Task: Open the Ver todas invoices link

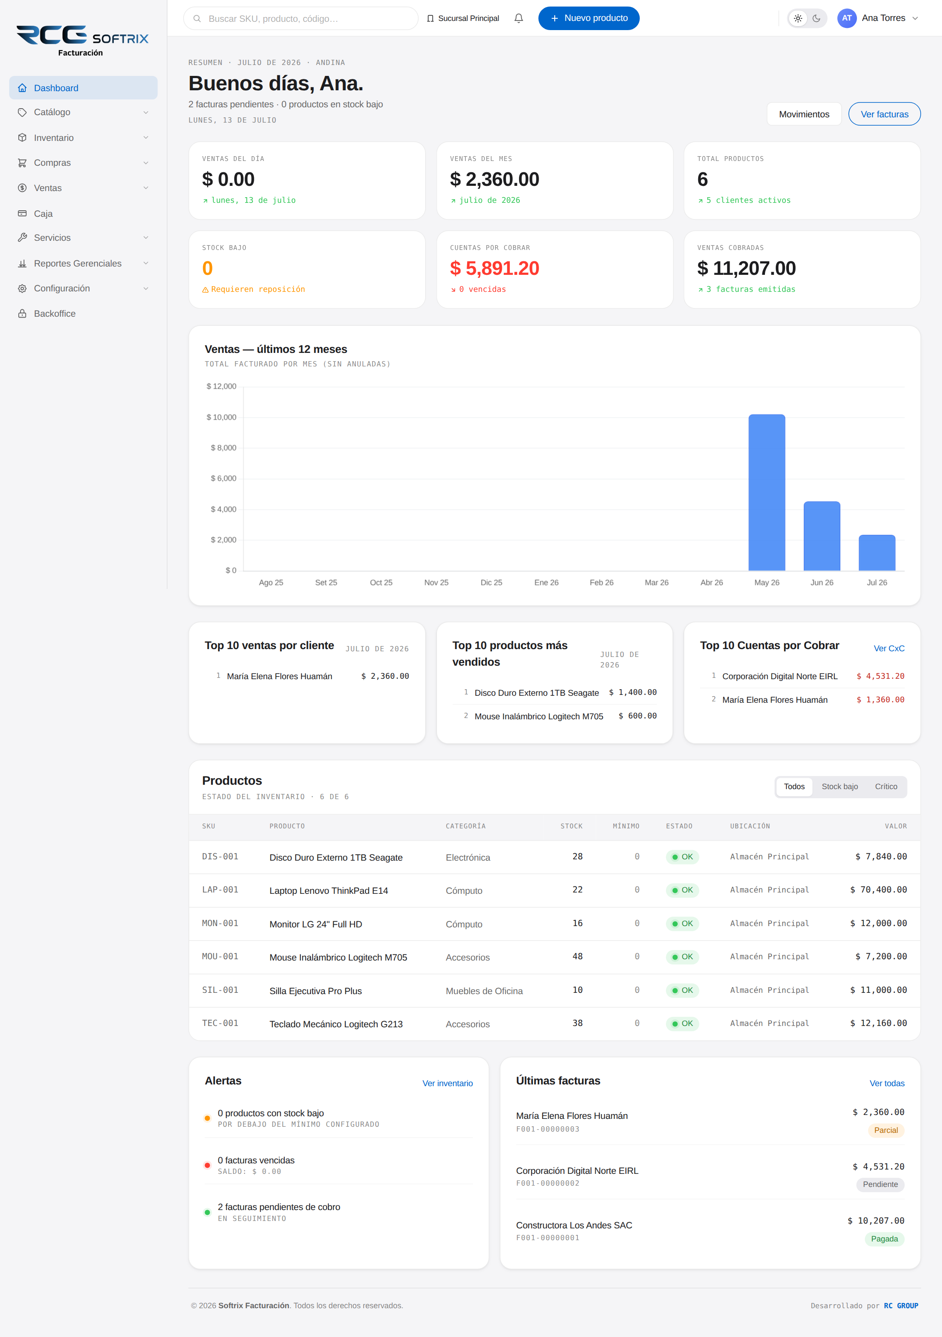Action: pos(887,1084)
